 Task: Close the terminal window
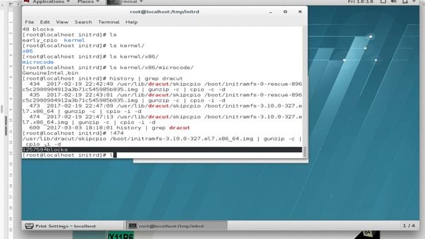[x=300, y=12]
